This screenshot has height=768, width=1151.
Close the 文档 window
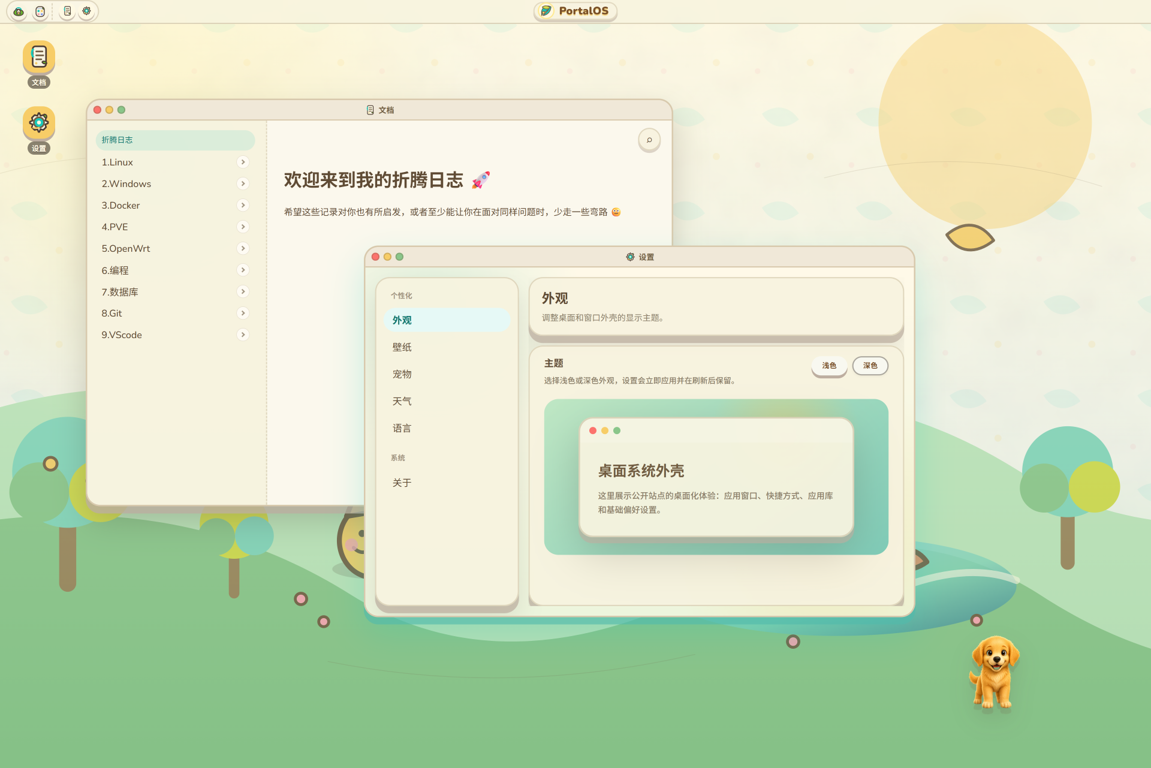coord(97,110)
